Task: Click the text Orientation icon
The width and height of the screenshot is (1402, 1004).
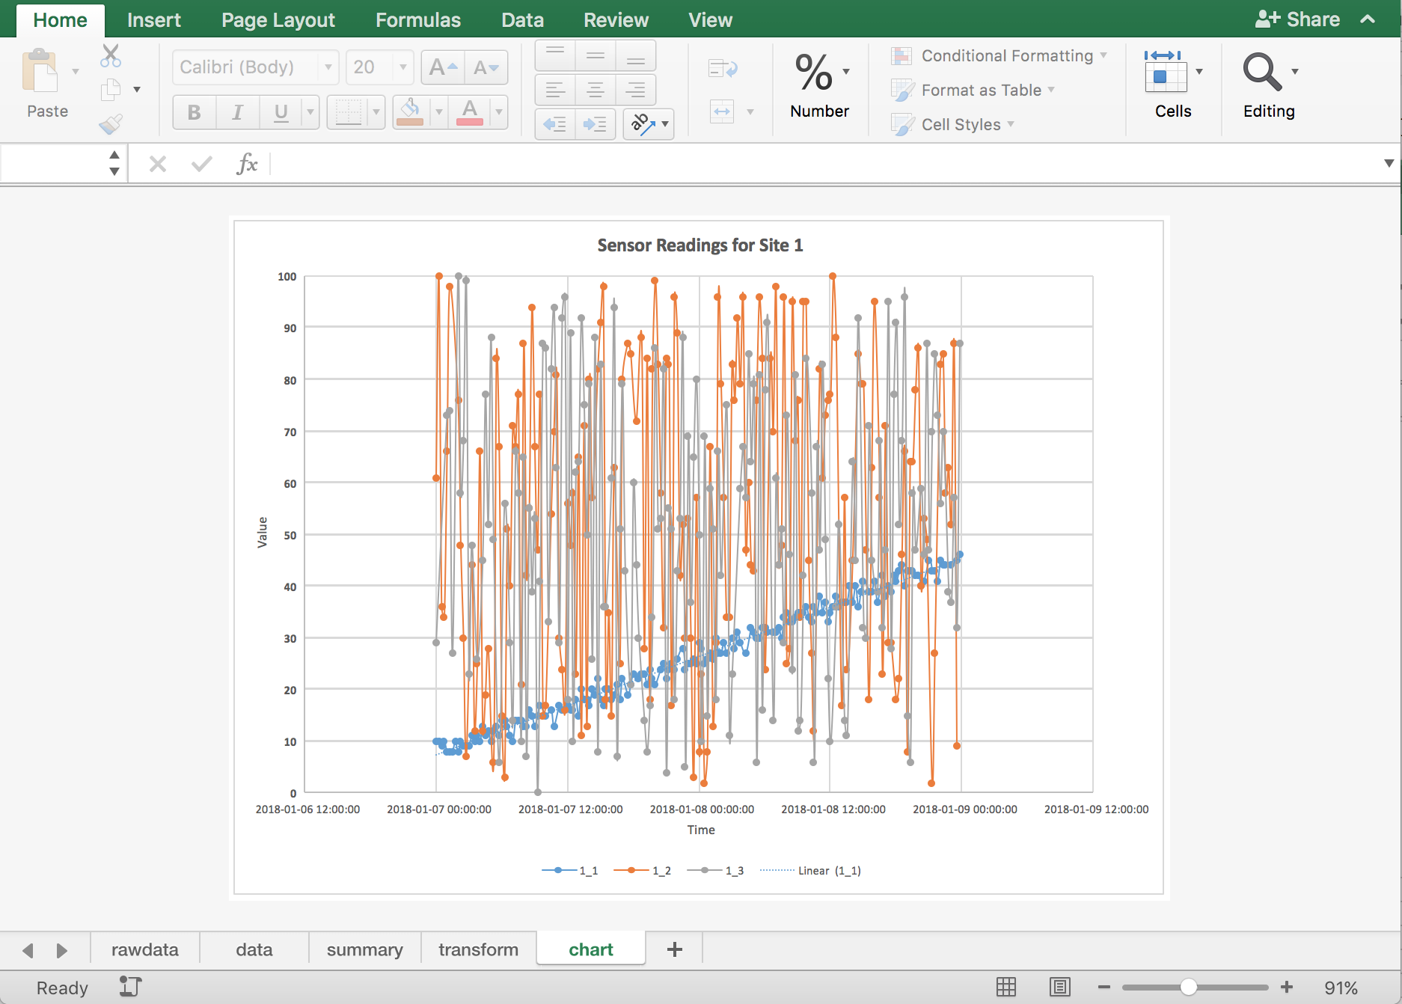Action: point(642,124)
